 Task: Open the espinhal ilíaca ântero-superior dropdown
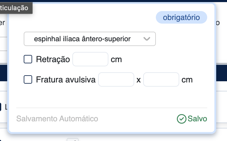coord(89,39)
